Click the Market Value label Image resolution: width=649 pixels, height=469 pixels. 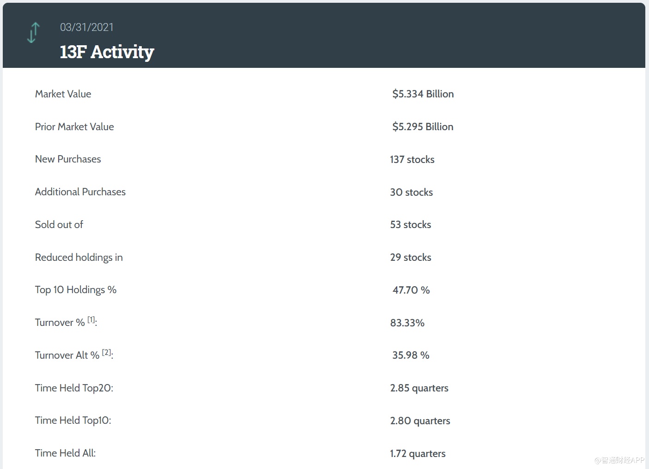coord(63,94)
